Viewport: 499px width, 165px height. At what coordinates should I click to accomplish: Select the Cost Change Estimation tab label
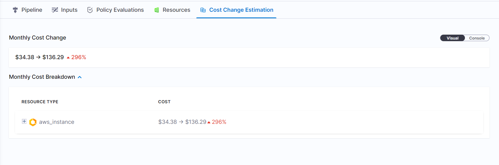pos(241,10)
